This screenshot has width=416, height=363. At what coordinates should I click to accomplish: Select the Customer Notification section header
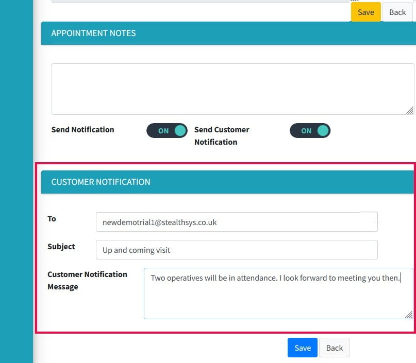(x=101, y=182)
